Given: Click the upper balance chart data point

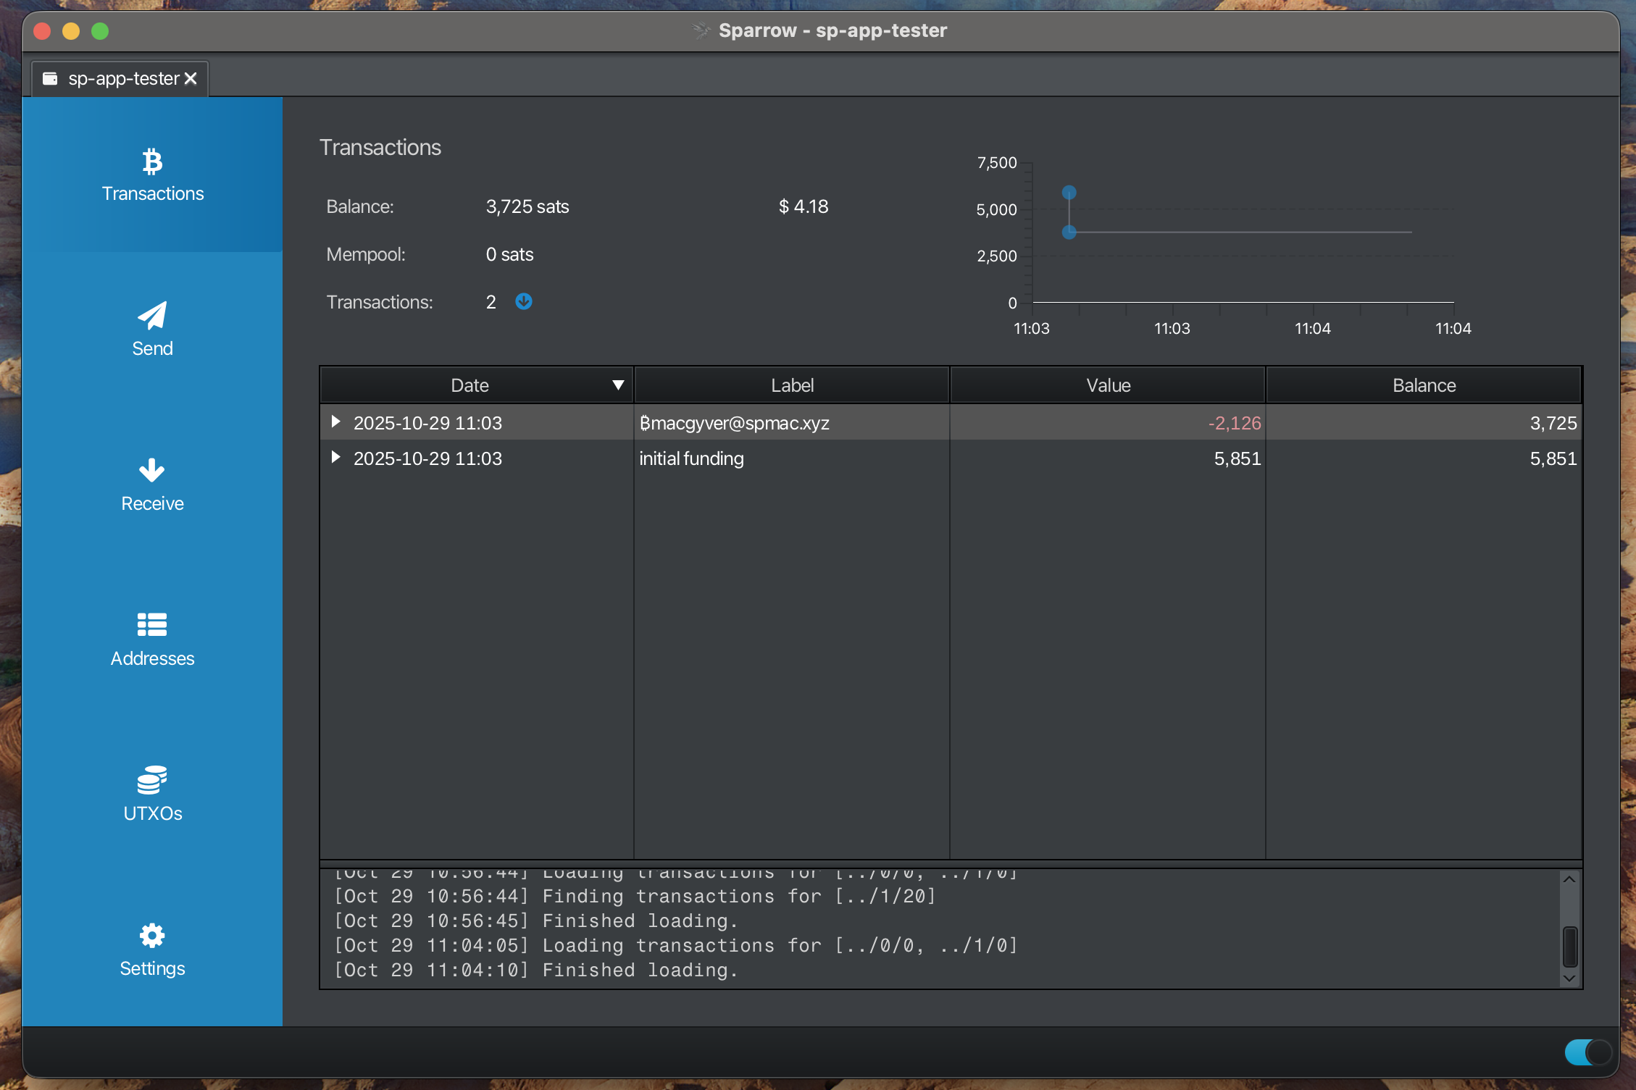Looking at the screenshot, I should [x=1069, y=193].
